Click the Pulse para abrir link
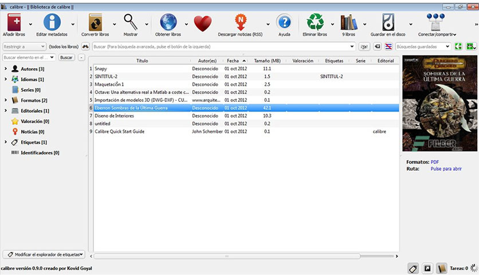Viewport: 479px width, 277px height. [x=446, y=169]
